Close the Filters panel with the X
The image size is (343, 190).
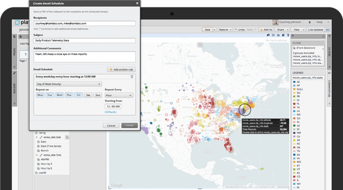tap(323, 36)
